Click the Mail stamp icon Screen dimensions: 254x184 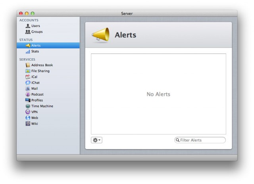(x=28, y=88)
